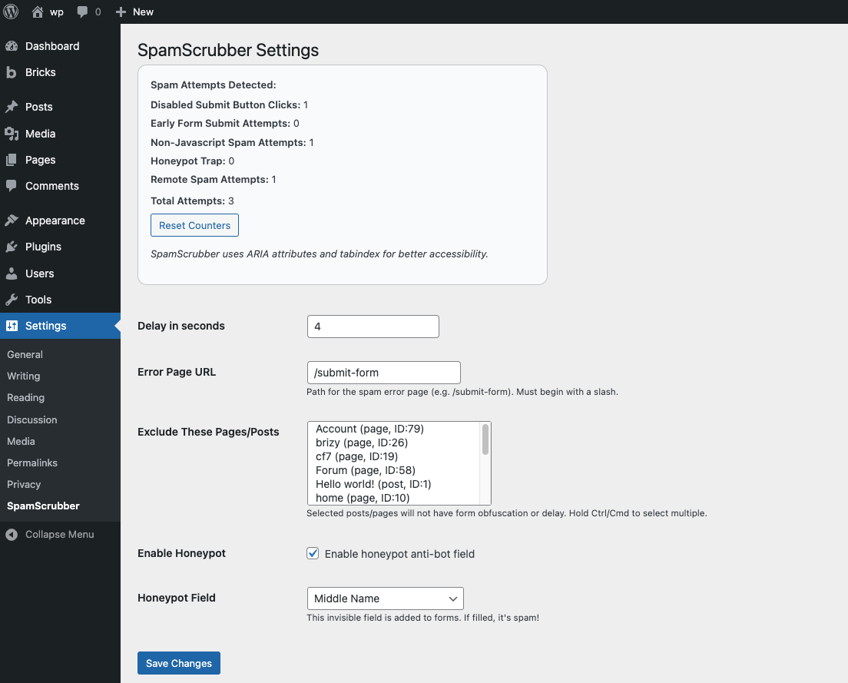Click the Reset Counters button
Screen dimensions: 848x683
(x=194, y=224)
